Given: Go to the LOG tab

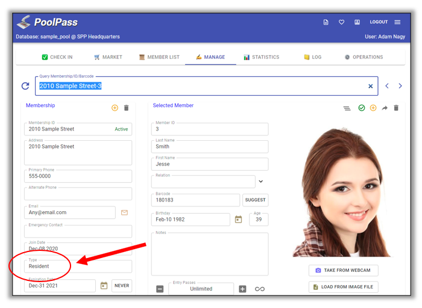Looking at the screenshot, I should (312, 57).
